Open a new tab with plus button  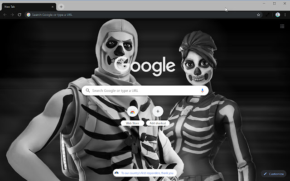tap(61, 7)
